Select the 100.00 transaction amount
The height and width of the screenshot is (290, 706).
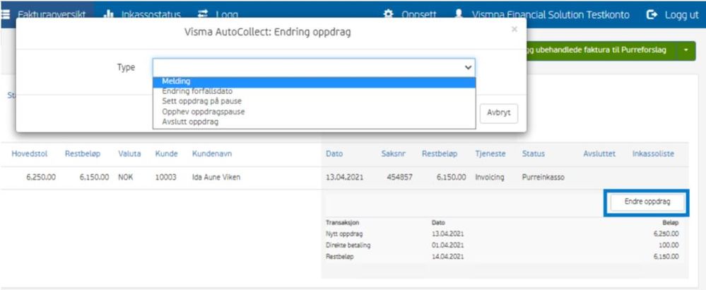point(669,245)
